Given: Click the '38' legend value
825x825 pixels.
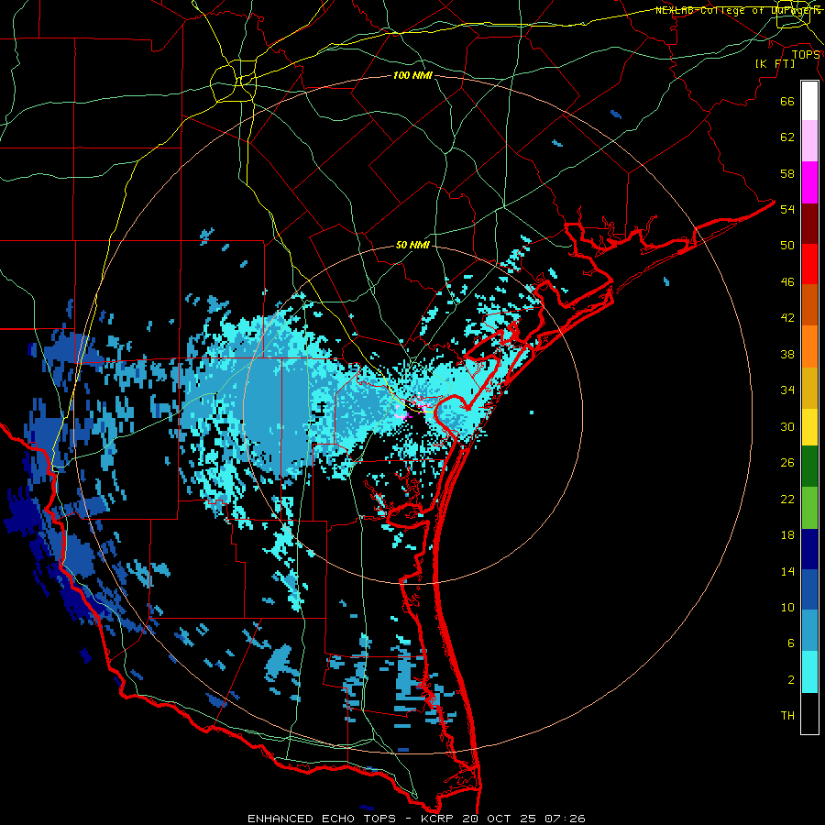Looking at the screenshot, I should click(x=787, y=354).
